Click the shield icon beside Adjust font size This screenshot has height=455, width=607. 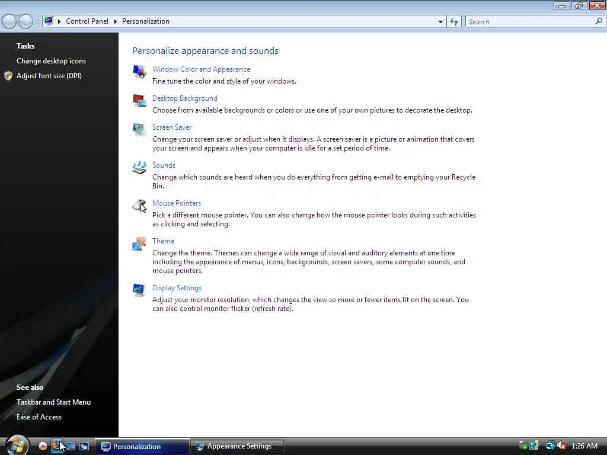[x=8, y=76]
